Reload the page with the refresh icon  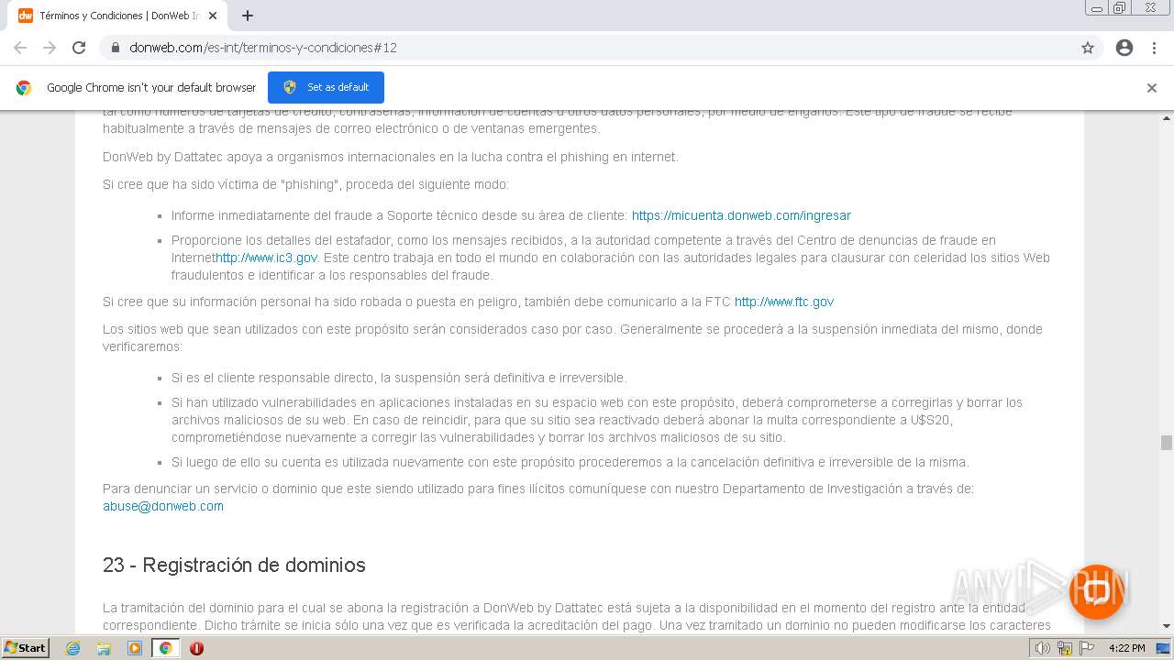tap(79, 48)
